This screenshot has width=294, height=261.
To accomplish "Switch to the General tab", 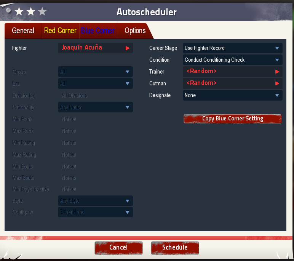I will coord(23,31).
